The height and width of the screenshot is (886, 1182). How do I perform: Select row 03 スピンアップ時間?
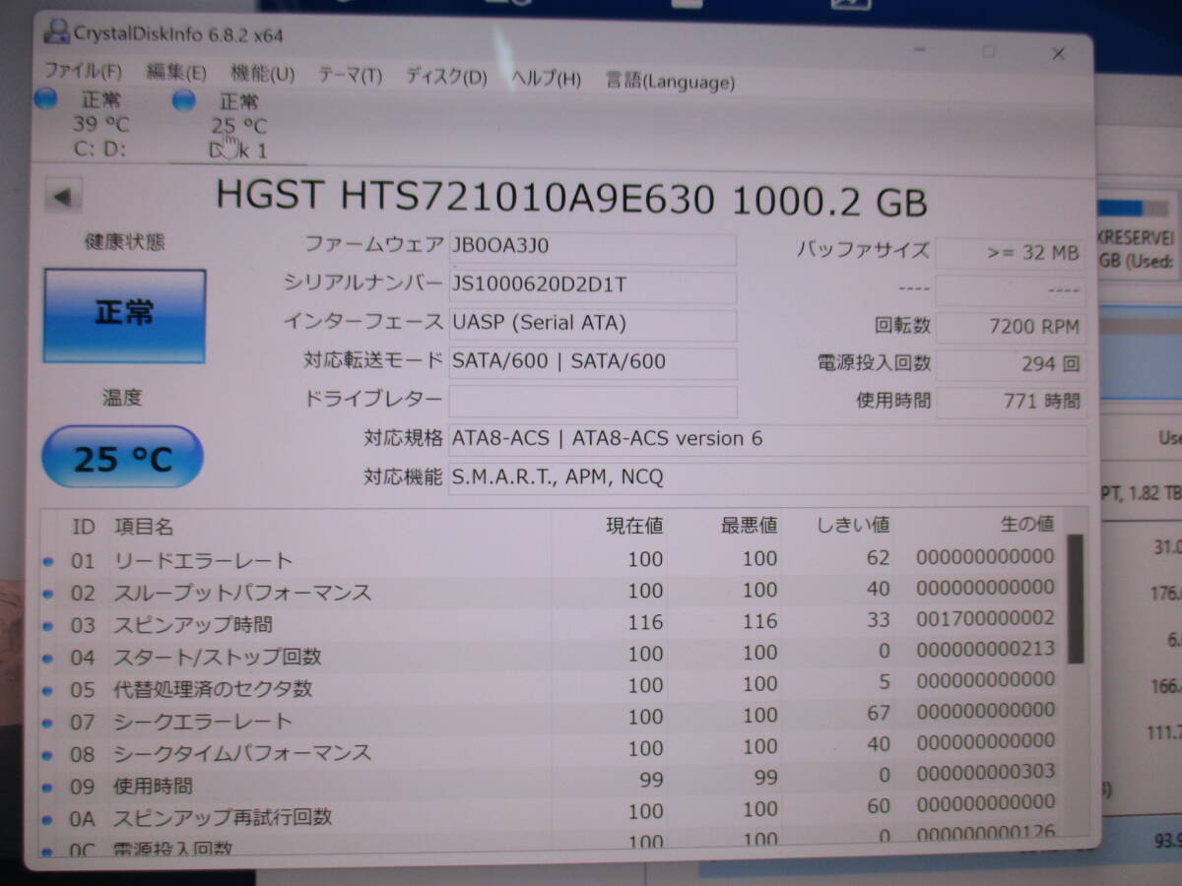click(x=552, y=623)
